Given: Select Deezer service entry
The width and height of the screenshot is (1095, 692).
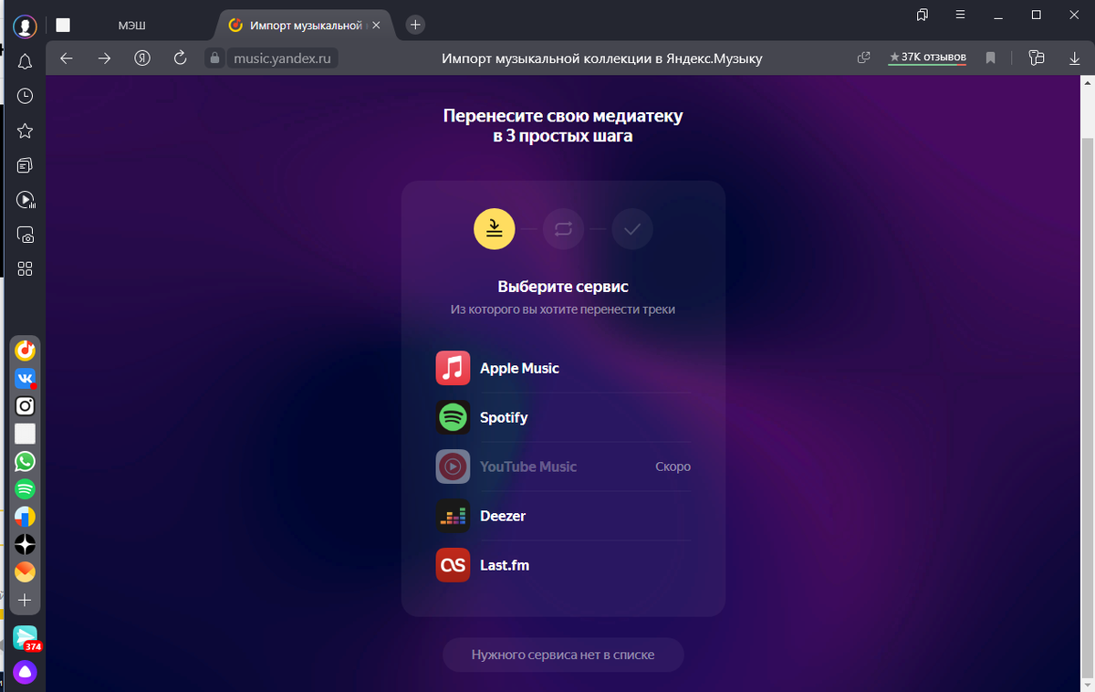Looking at the screenshot, I should coord(563,516).
